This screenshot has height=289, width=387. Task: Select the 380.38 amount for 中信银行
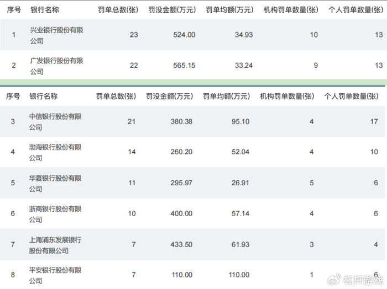coord(181,121)
